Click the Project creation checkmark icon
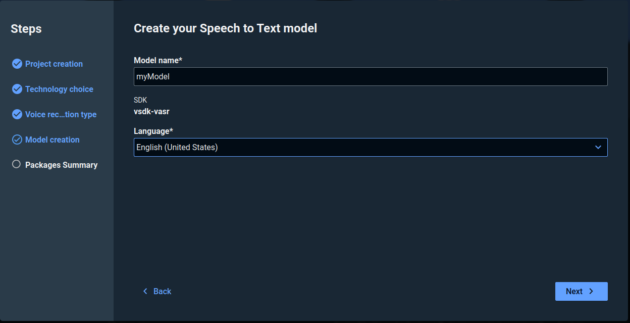Viewport: 630px width, 323px height. (x=17, y=64)
